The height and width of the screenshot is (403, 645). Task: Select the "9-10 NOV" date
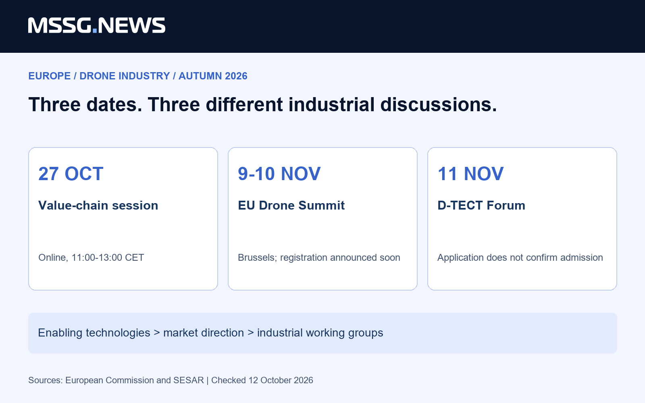(x=279, y=174)
